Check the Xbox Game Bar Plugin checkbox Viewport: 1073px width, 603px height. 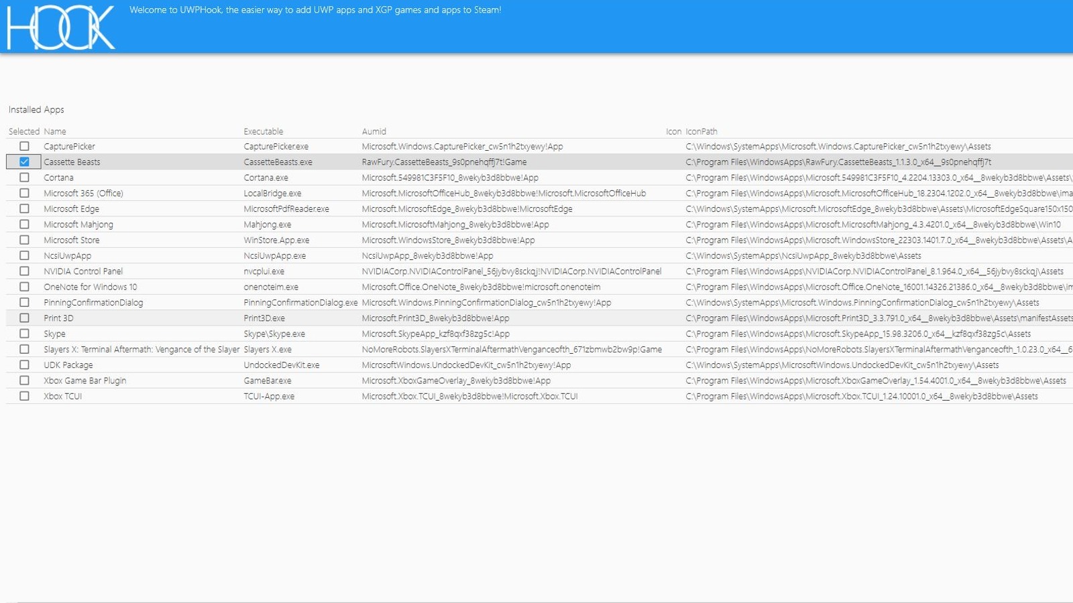point(24,381)
